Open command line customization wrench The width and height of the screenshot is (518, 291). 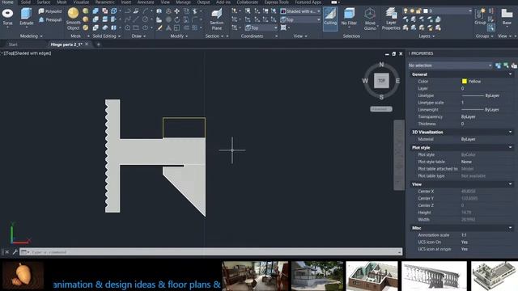tap(15, 252)
